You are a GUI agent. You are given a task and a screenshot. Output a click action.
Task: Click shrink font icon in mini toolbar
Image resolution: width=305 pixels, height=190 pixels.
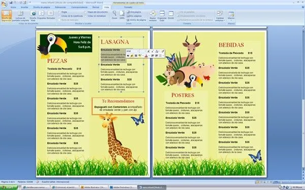152,51
